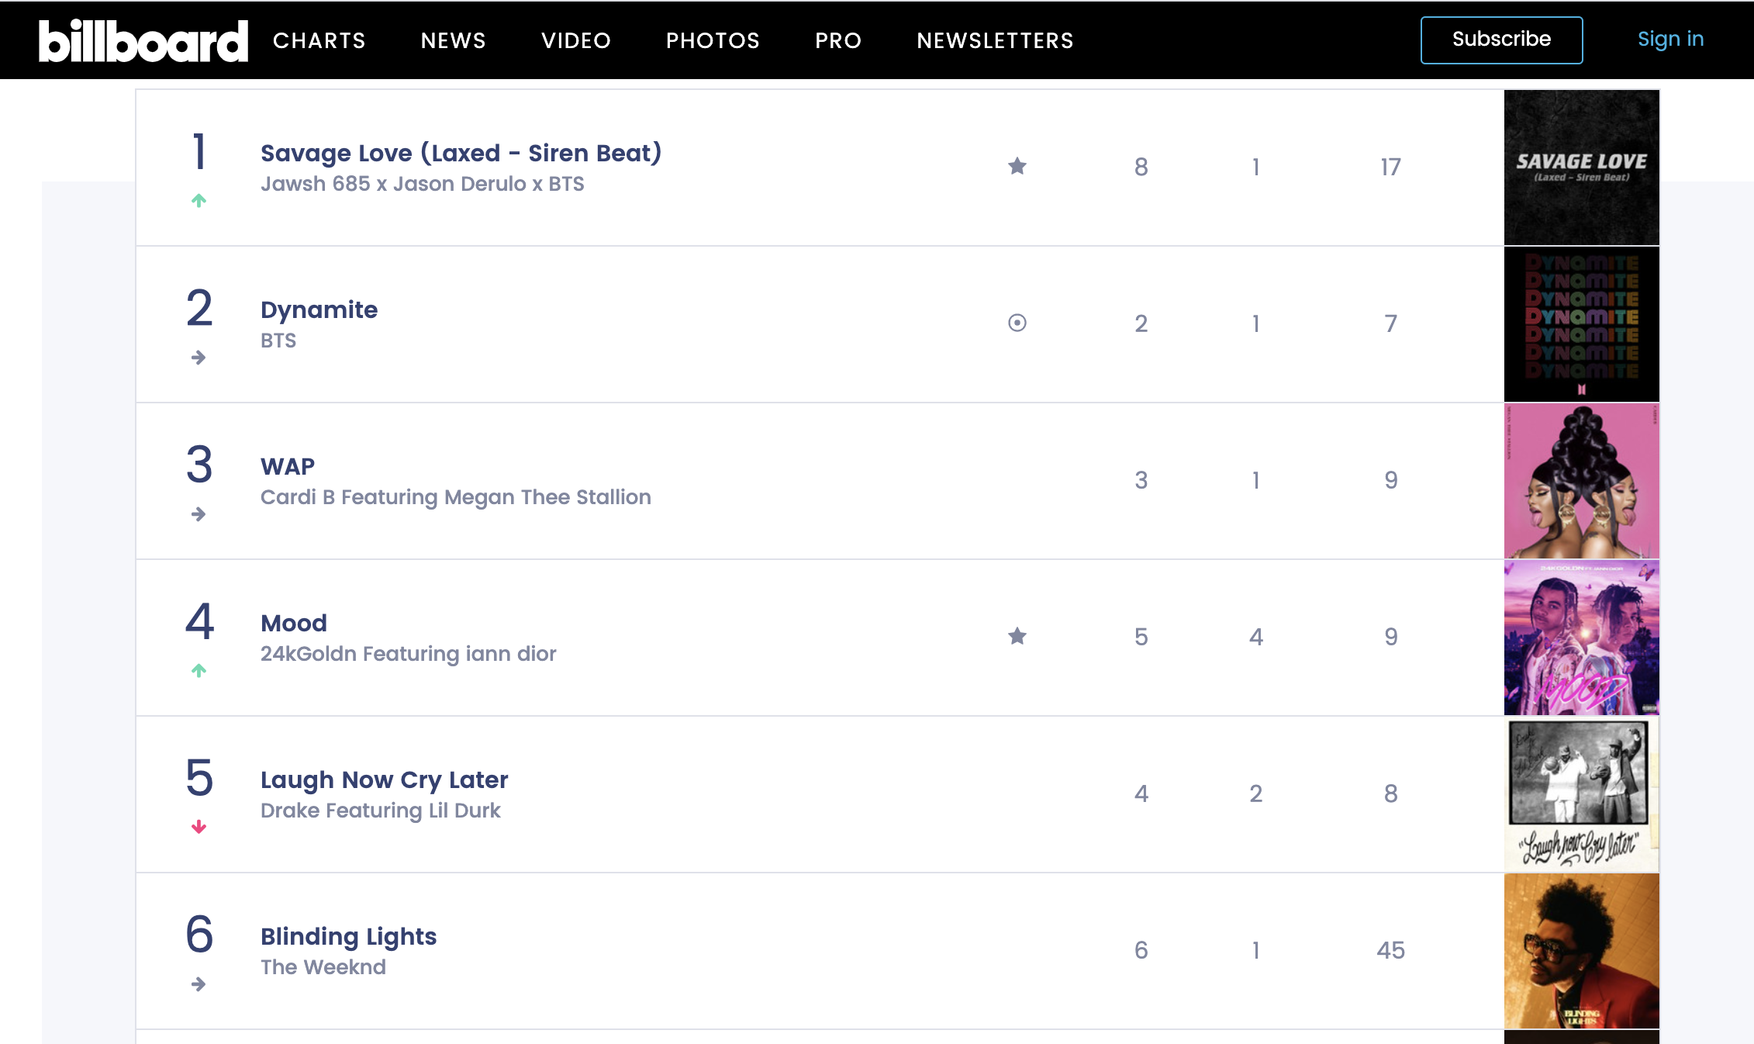This screenshot has width=1754, height=1044.
Task: Click the Laugh Now Cry Later cover art
Action: [1581, 793]
